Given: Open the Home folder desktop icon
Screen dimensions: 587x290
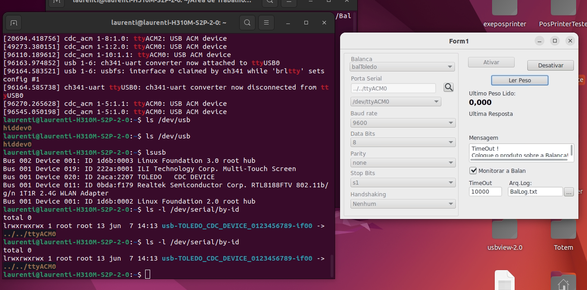Looking at the screenshot, I should pyautogui.click(x=563, y=280).
